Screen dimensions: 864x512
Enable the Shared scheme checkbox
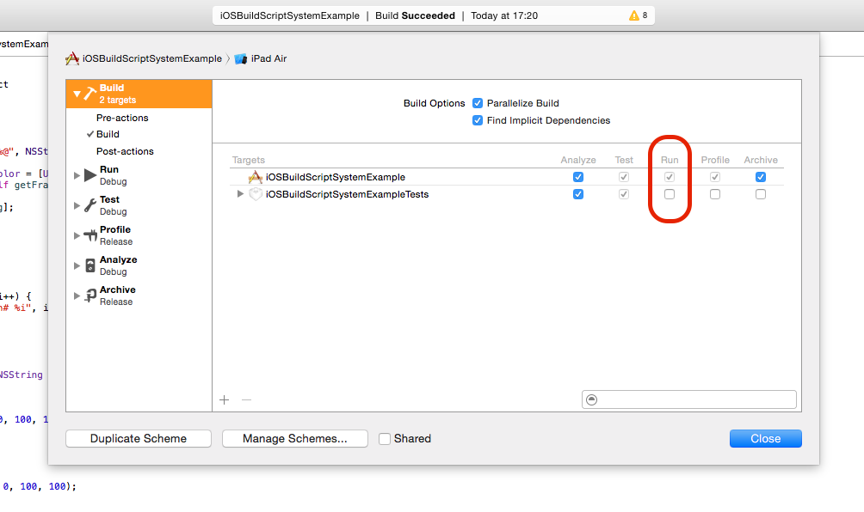click(385, 439)
